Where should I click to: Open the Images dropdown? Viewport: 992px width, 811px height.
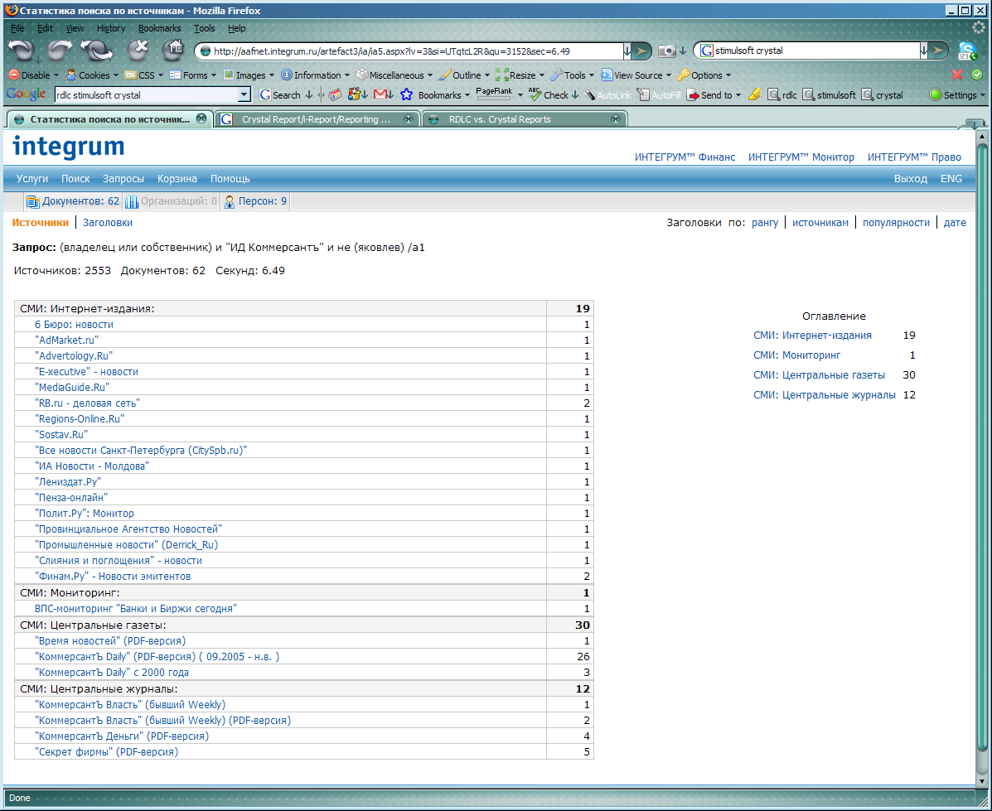249,75
